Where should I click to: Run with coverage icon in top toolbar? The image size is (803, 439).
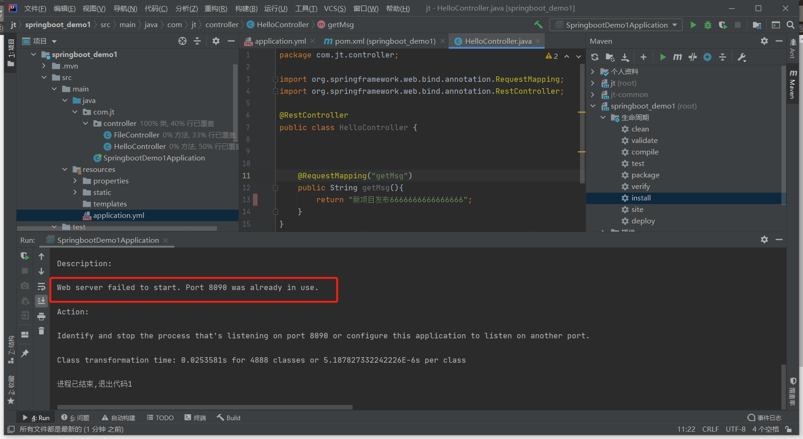[x=723, y=25]
